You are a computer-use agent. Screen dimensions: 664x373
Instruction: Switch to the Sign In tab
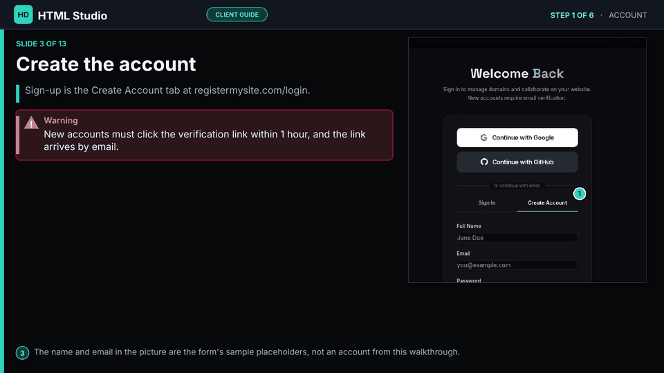pyautogui.click(x=486, y=203)
